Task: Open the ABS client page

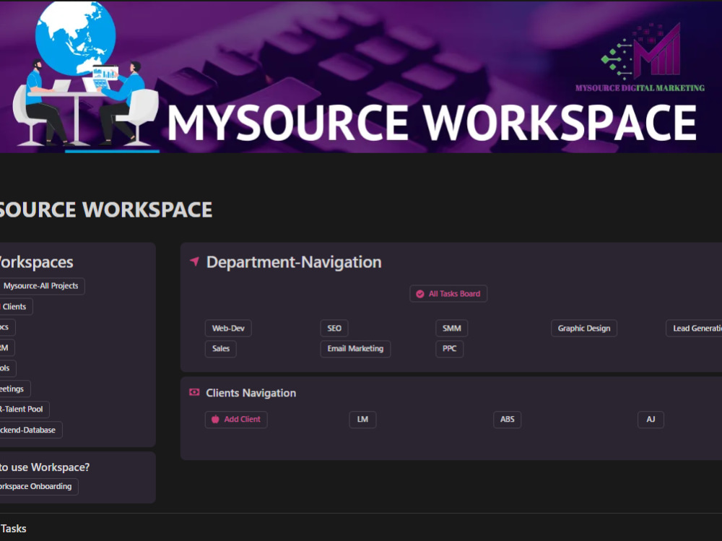Action: (507, 420)
